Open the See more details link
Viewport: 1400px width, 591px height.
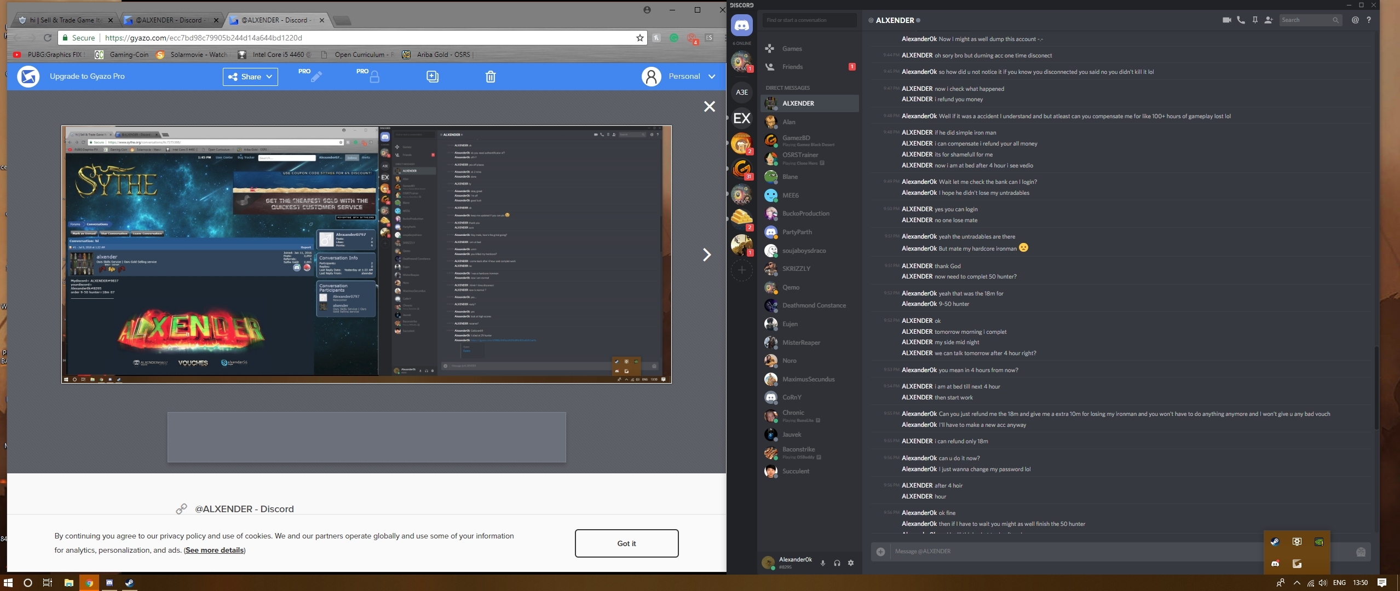click(x=215, y=551)
